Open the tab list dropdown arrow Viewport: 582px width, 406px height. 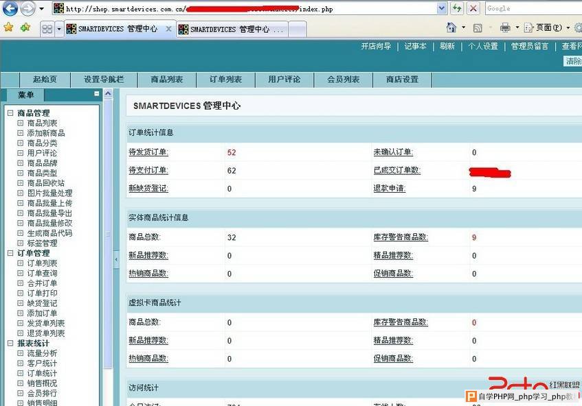(x=58, y=29)
